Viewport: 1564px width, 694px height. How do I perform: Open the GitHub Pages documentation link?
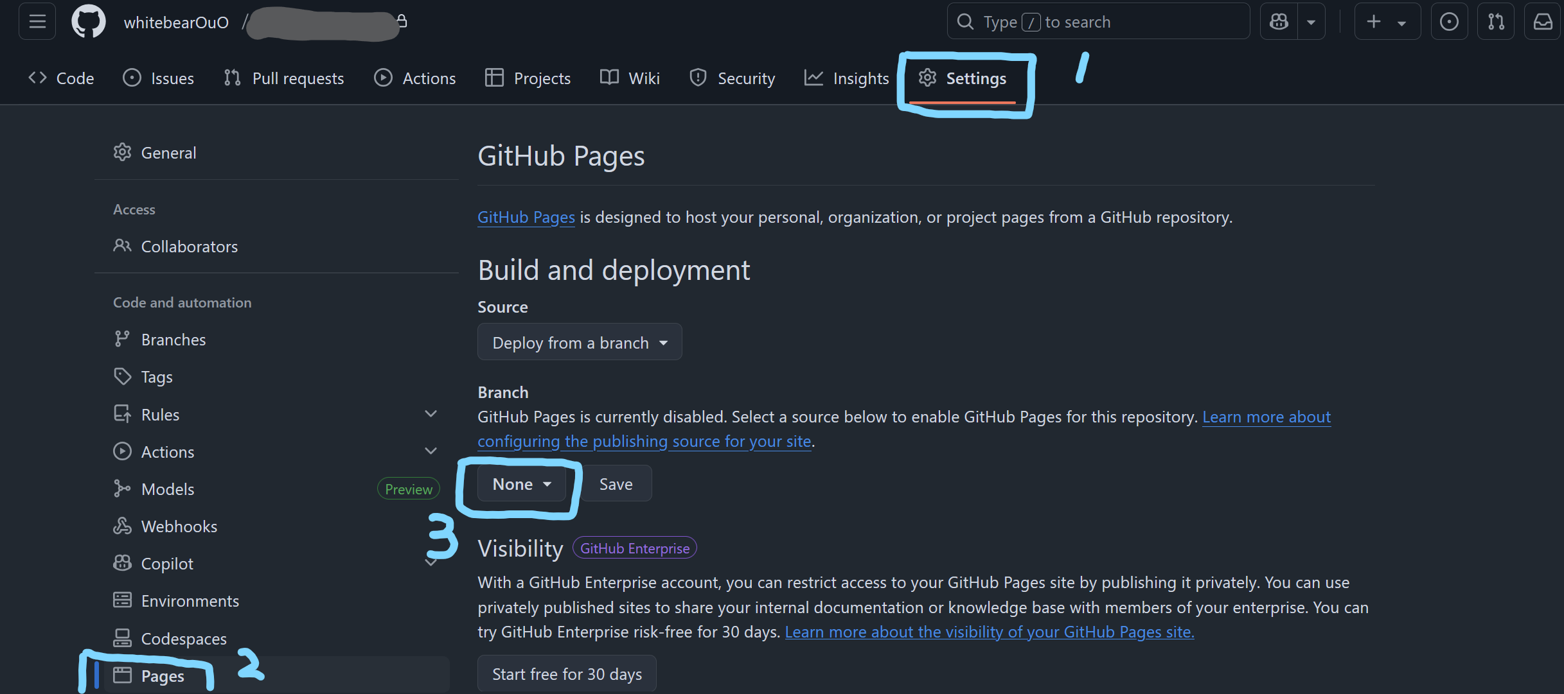[x=526, y=217]
